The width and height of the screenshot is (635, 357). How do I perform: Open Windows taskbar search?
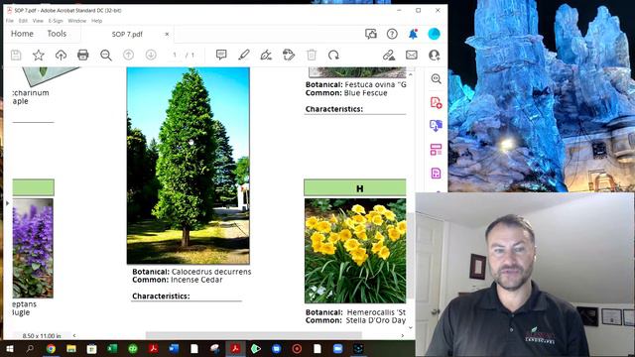30,348
